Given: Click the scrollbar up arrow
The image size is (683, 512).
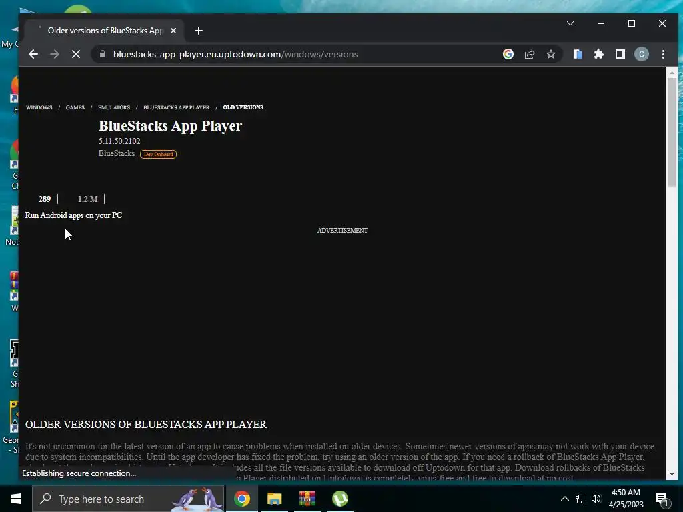Looking at the screenshot, I should point(672,73).
